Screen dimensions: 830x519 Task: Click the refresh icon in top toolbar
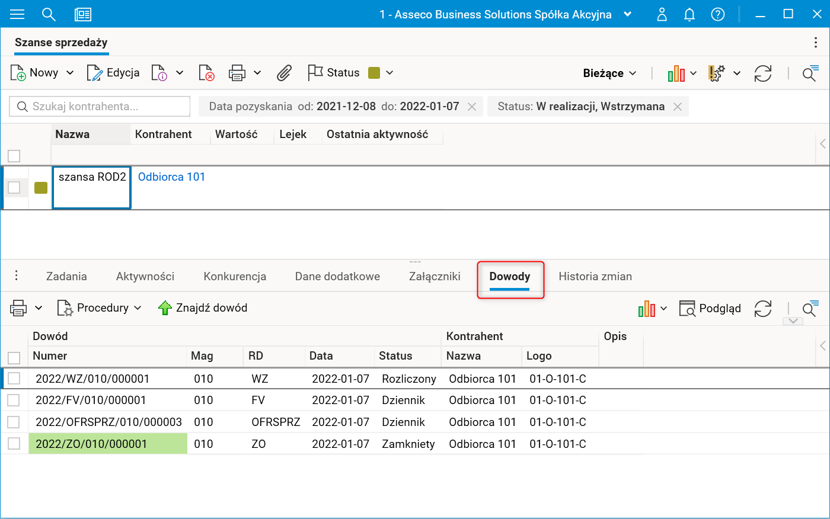tap(762, 73)
